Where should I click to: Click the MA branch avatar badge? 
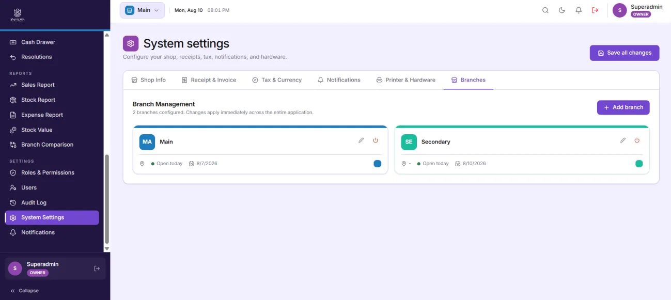147,141
